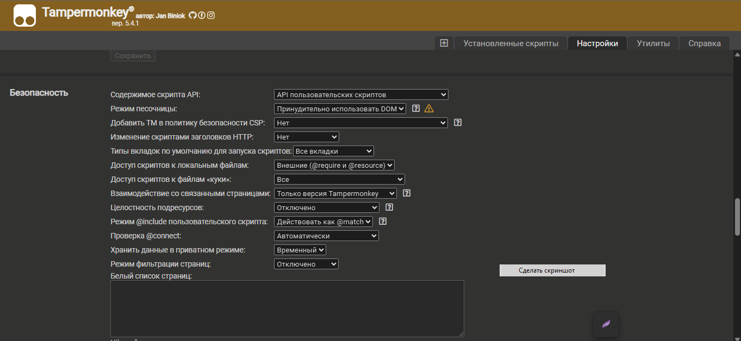Open the Режим песочницы dropdown
This screenshot has height=341, width=741.
click(x=340, y=109)
